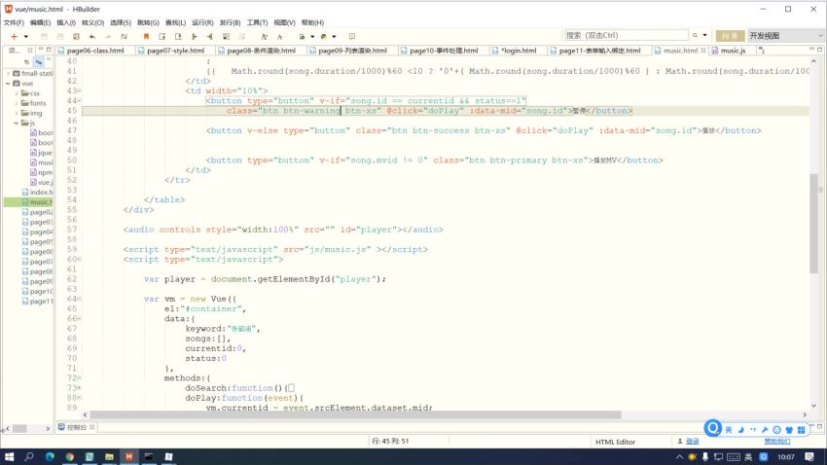Click the last toolbar icon before search
Viewport: 827px width, 465px height.
[x=352, y=36]
